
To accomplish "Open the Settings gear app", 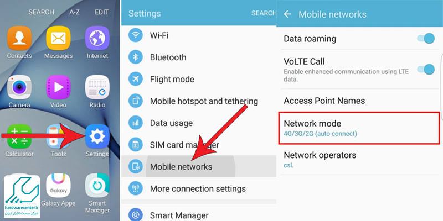I will 97,136.
